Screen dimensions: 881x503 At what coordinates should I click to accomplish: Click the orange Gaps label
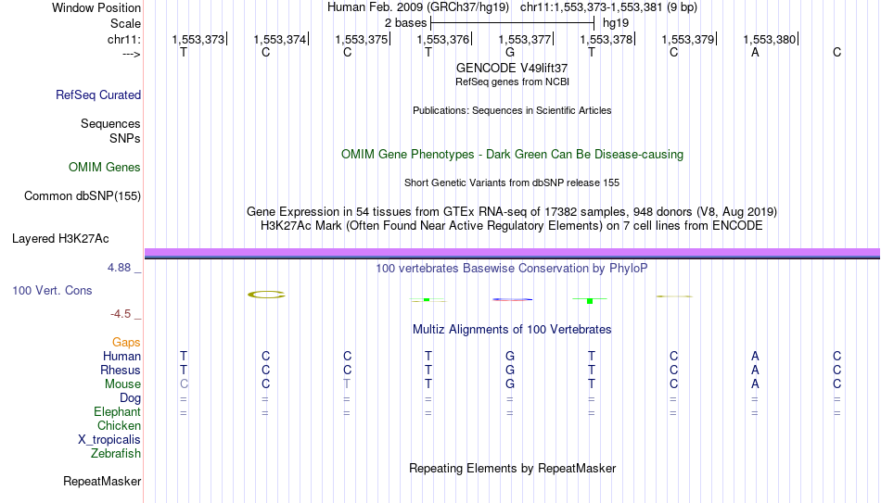click(x=126, y=343)
